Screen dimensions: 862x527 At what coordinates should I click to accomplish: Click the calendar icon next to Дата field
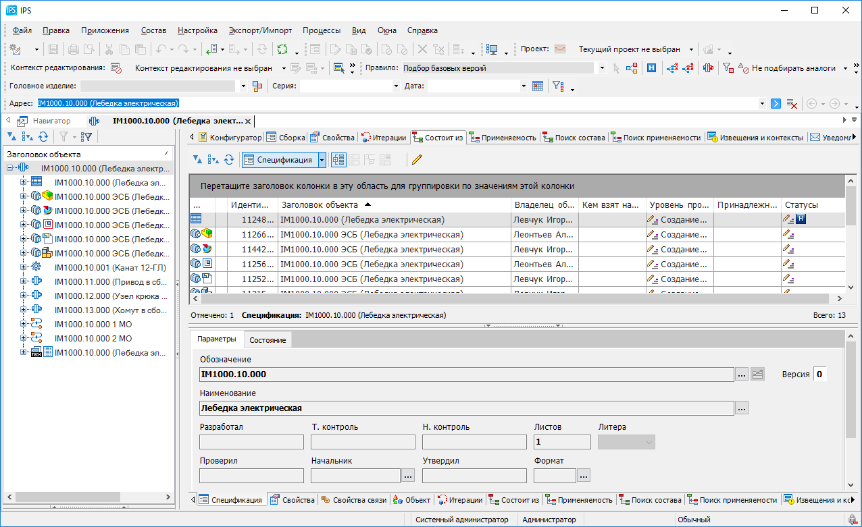(538, 86)
